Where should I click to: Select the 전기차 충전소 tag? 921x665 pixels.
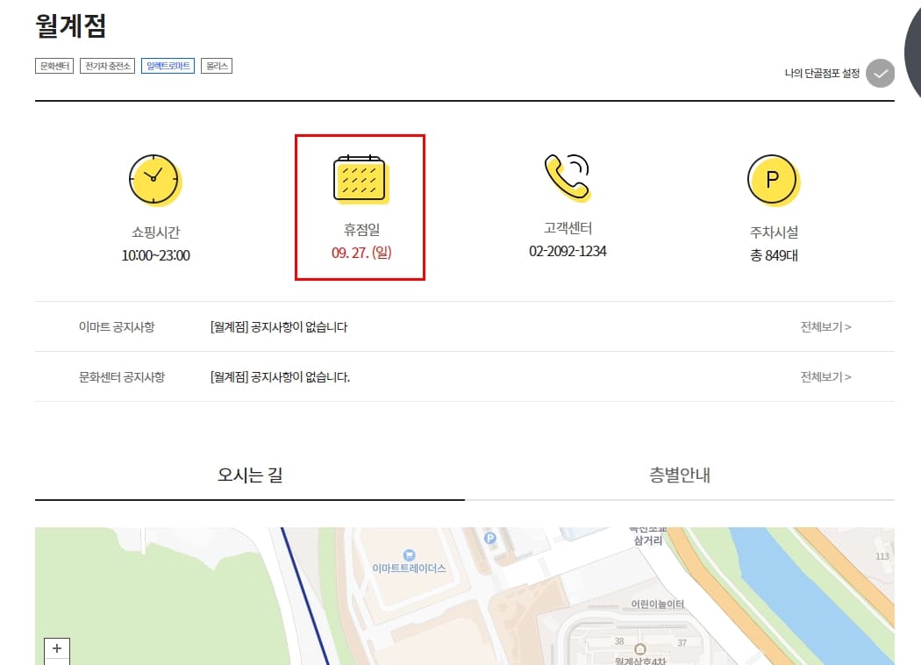coord(108,66)
